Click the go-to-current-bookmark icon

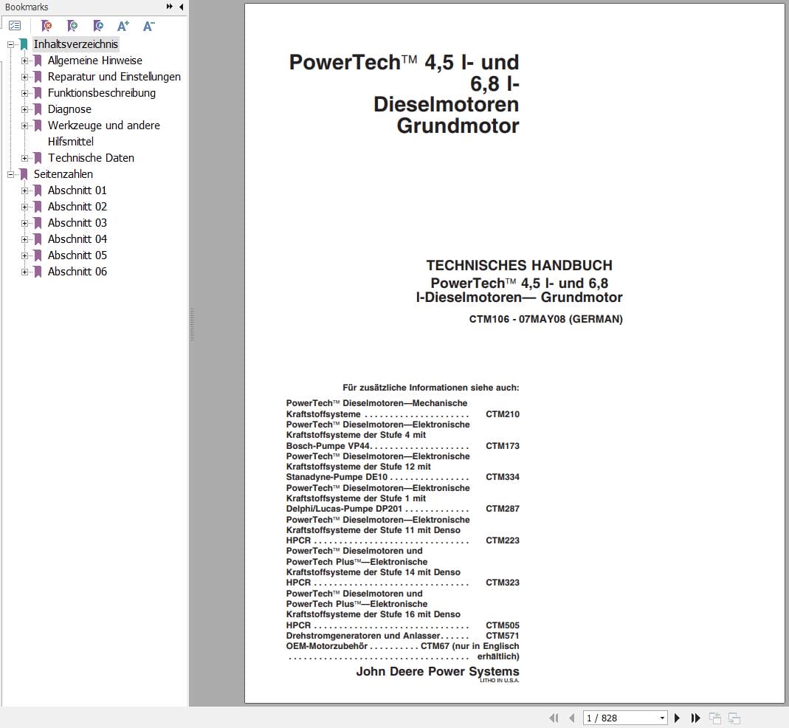(x=98, y=25)
